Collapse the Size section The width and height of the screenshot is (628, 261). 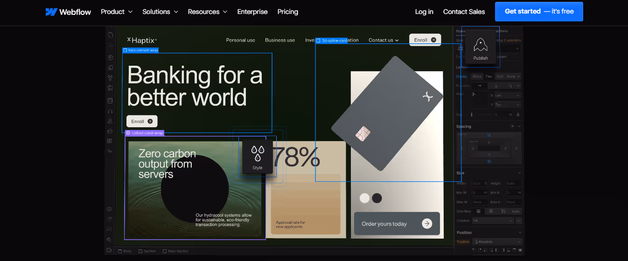(519, 173)
